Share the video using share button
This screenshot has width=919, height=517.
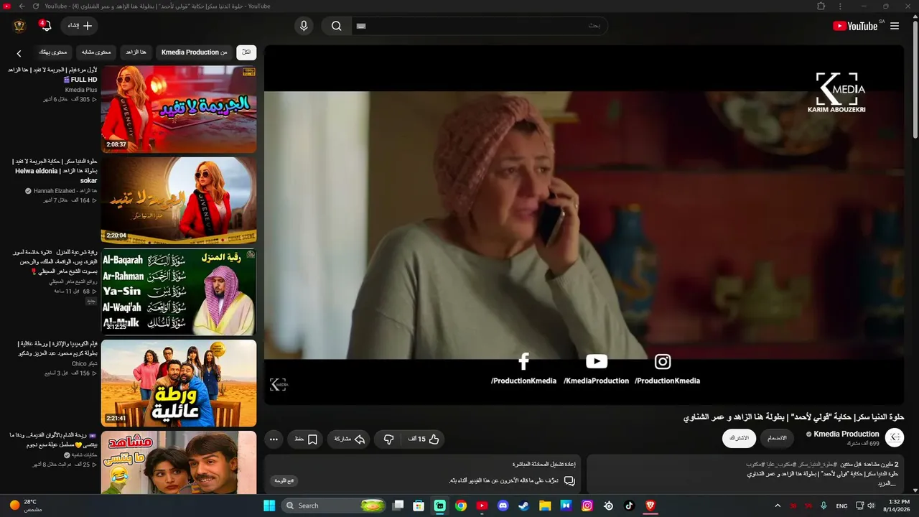pyautogui.click(x=349, y=439)
